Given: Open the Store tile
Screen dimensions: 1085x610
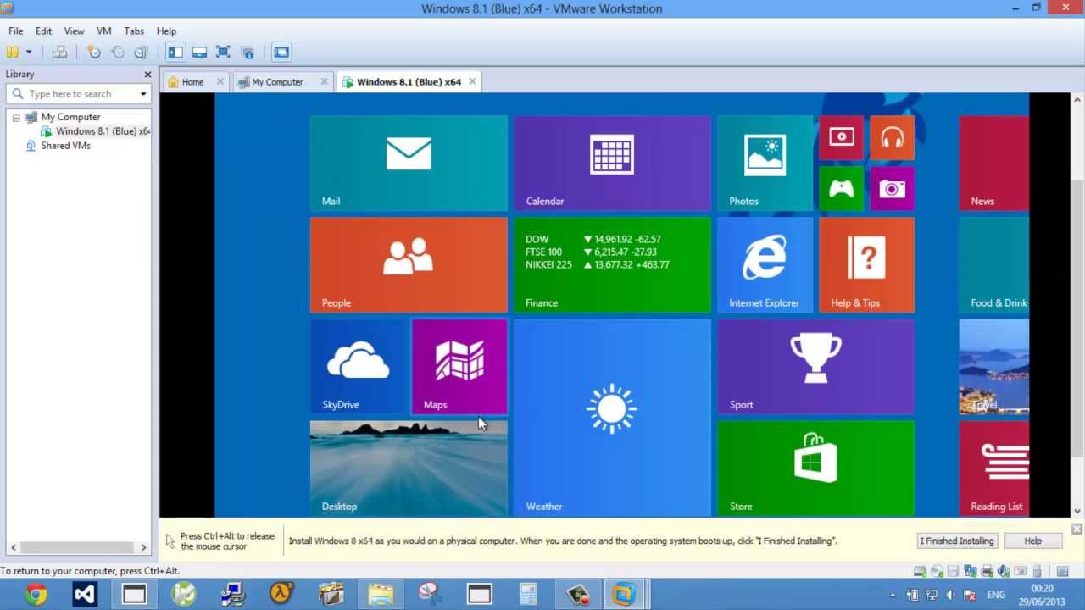Looking at the screenshot, I should coord(815,468).
